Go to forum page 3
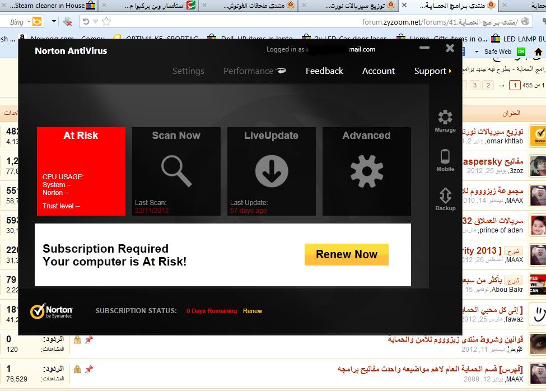 pyautogui.click(x=475, y=85)
